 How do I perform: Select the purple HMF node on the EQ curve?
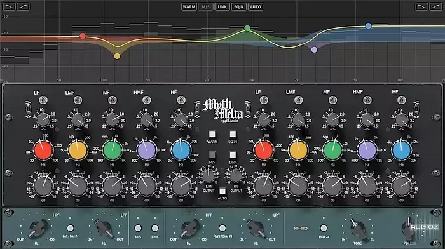[314, 50]
